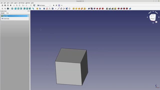Set the bottom view
This screenshot has width=160, height=90.
coord(27,9)
